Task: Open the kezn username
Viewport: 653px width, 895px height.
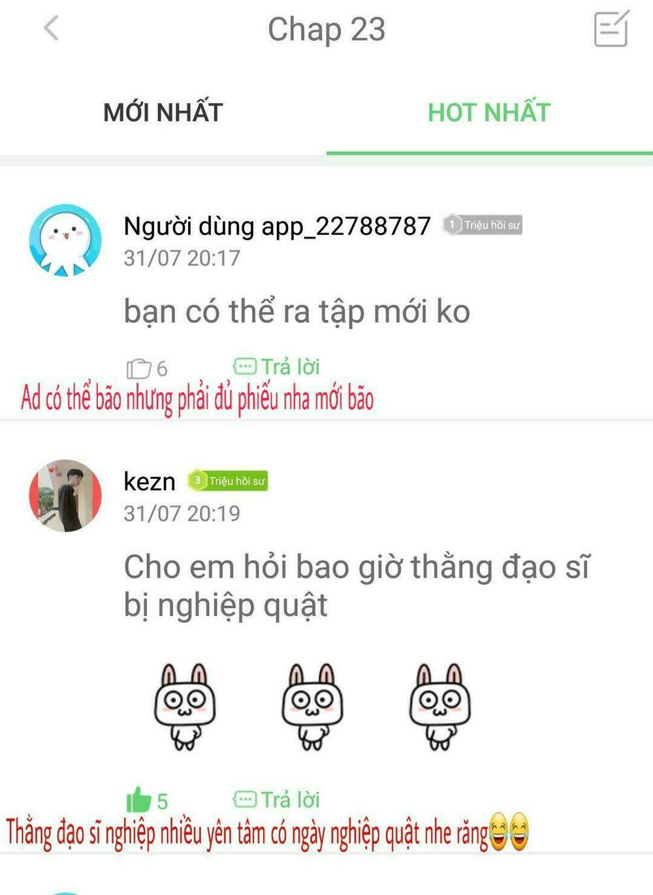Action: (x=150, y=481)
